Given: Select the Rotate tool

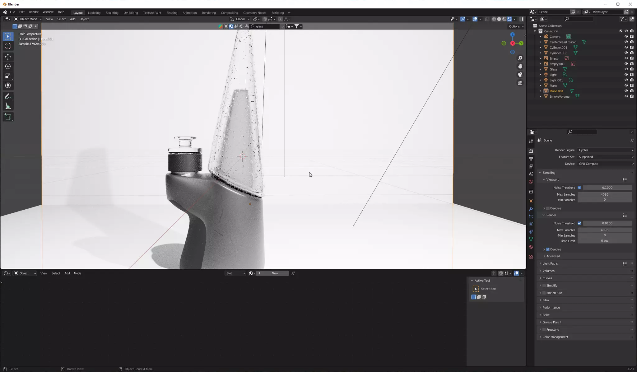Looking at the screenshot, I should (x=8, y=66).
